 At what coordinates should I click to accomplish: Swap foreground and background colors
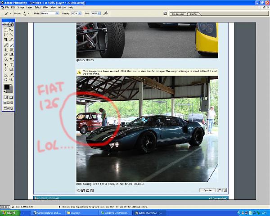click(12, 85)
